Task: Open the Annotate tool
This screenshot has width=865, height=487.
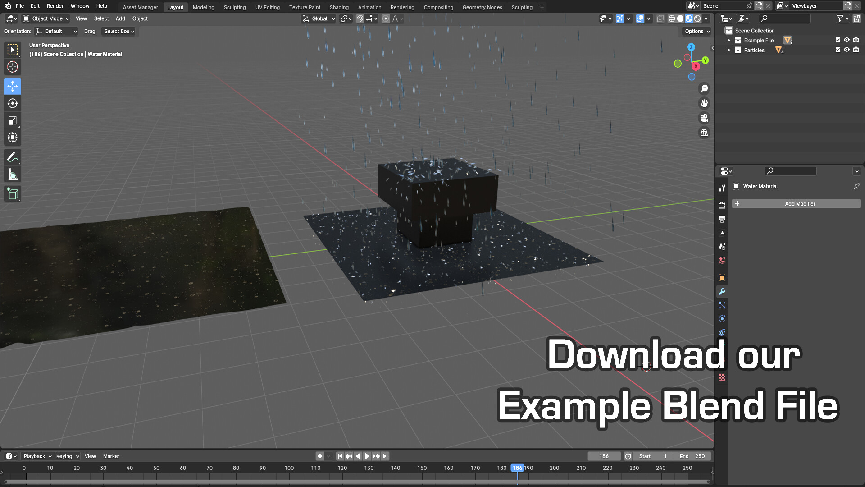Action: click(13, 156)
